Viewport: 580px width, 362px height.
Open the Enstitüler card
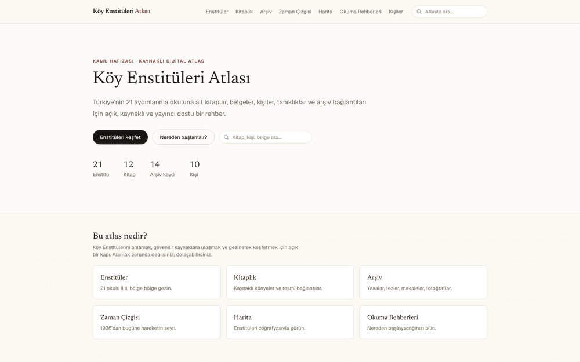tap(157, 283)
